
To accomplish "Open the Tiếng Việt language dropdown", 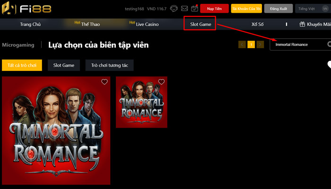I will tap(313, 9).
